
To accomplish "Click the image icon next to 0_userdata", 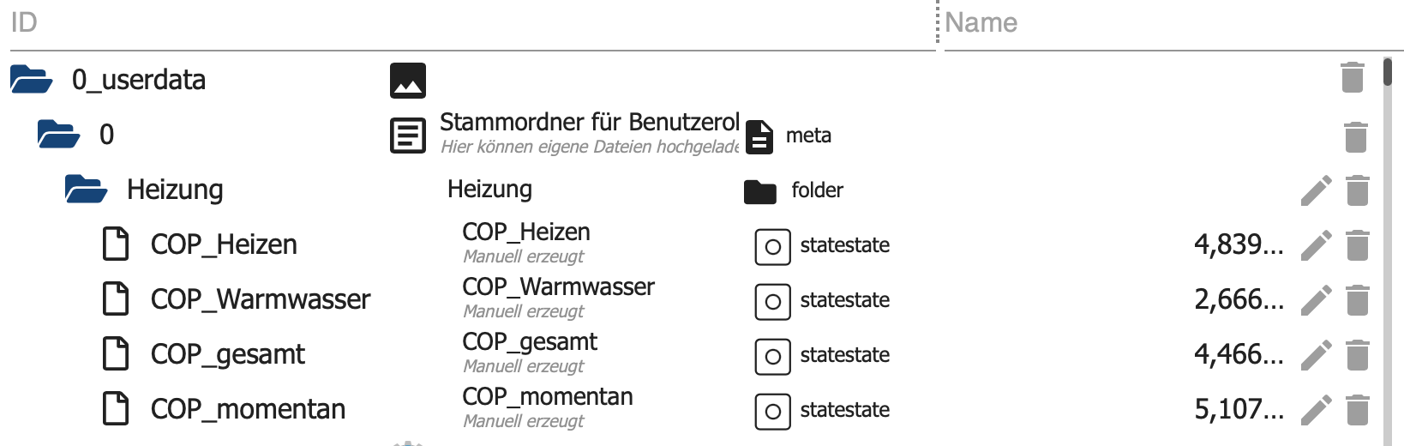I will click(x=407, y=81).
